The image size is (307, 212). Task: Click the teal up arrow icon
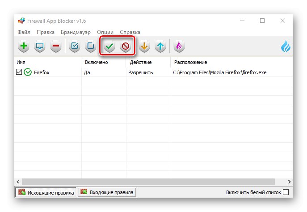(x=160, y=46)
